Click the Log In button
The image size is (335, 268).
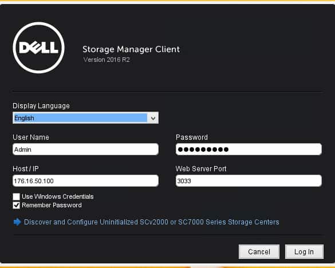(x=304, y=252)
